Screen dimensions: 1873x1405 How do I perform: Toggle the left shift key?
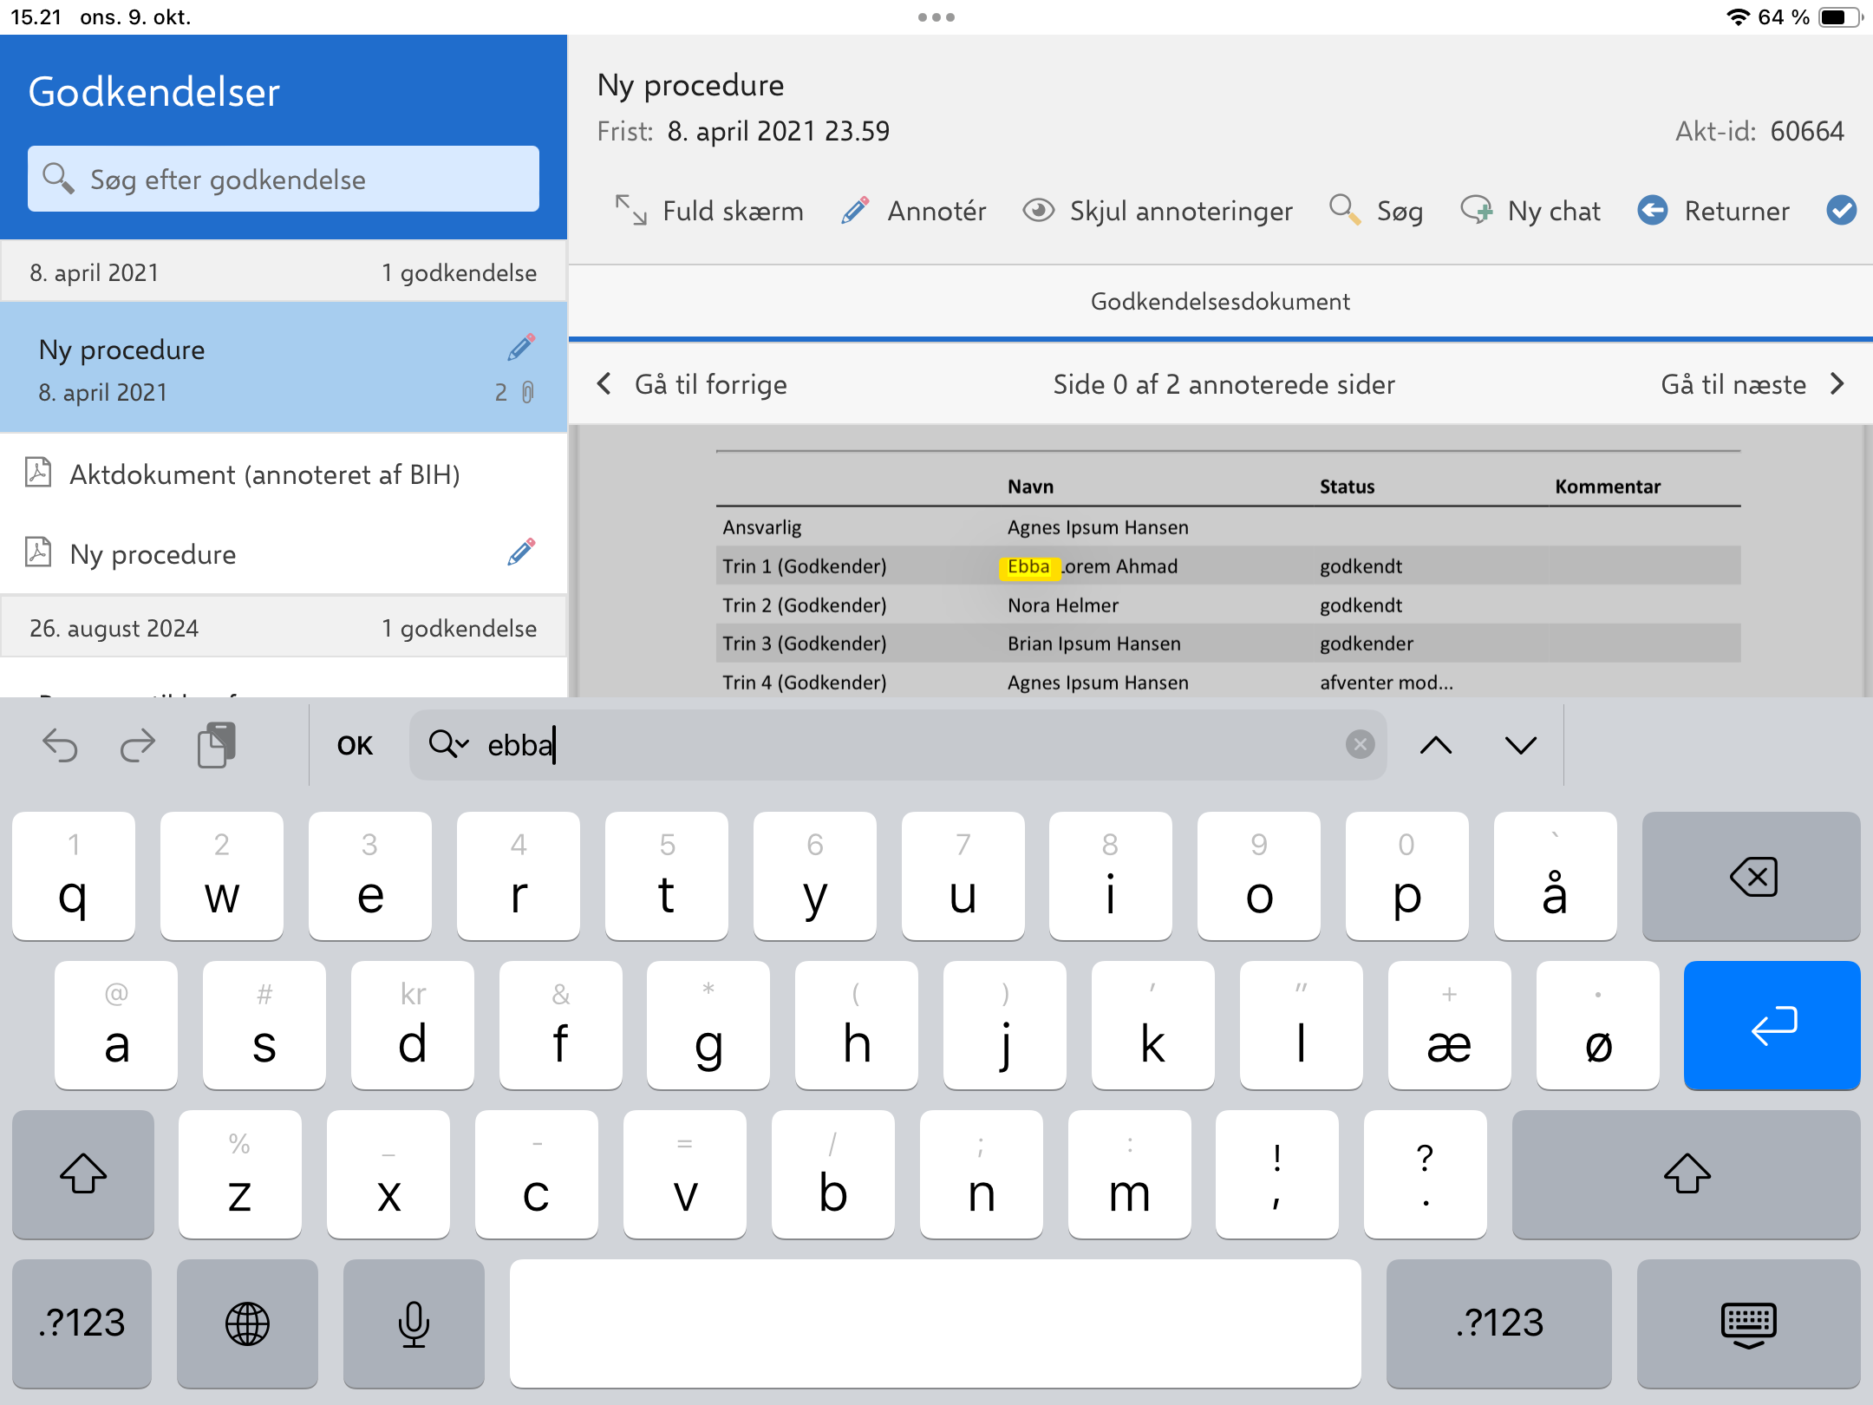tap(83, 1174)
